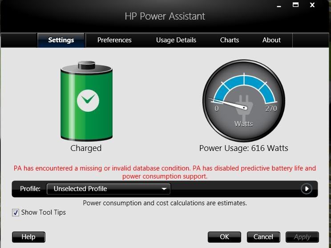Open the Unselected Profile dropdown
Image resolution: width=331 pixels, height=248 pixels.
pos(109,189)
